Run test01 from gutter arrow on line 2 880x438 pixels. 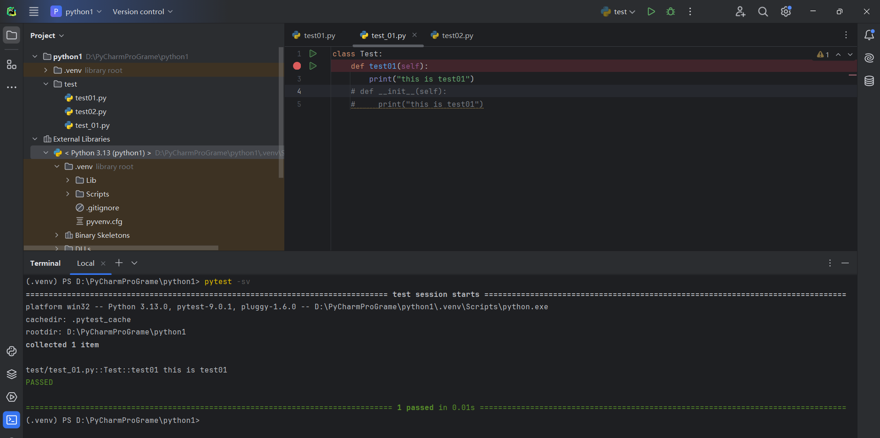313,66
